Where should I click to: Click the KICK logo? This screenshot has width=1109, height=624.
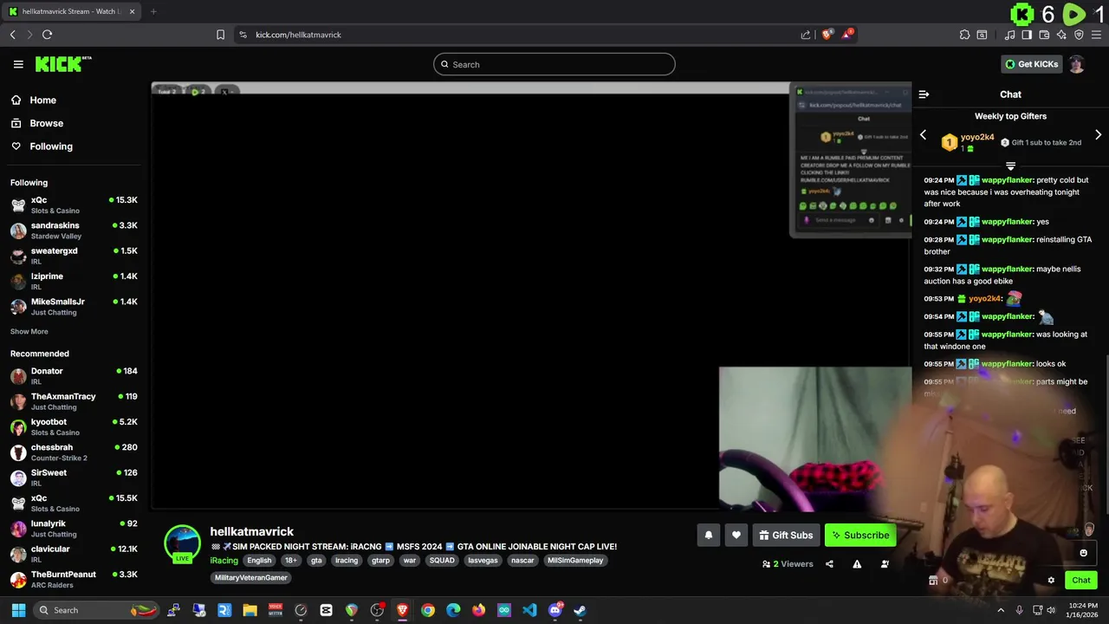[63, 64]
